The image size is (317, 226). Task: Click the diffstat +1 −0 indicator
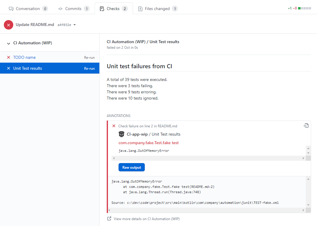tap(299, 8)
